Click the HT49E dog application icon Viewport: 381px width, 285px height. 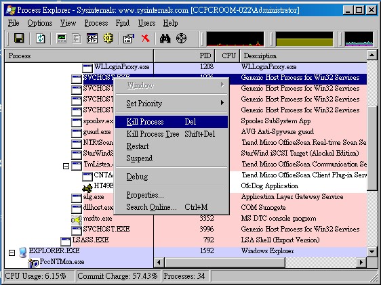[87, 188]
